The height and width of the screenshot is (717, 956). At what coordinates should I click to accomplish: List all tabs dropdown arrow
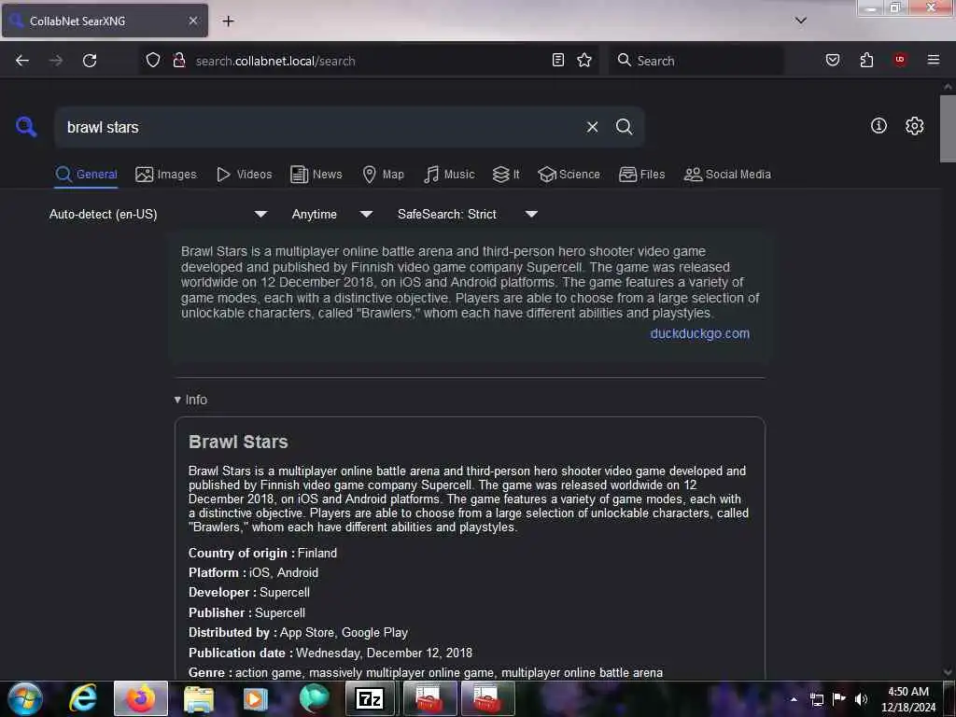tap(801, 21)
